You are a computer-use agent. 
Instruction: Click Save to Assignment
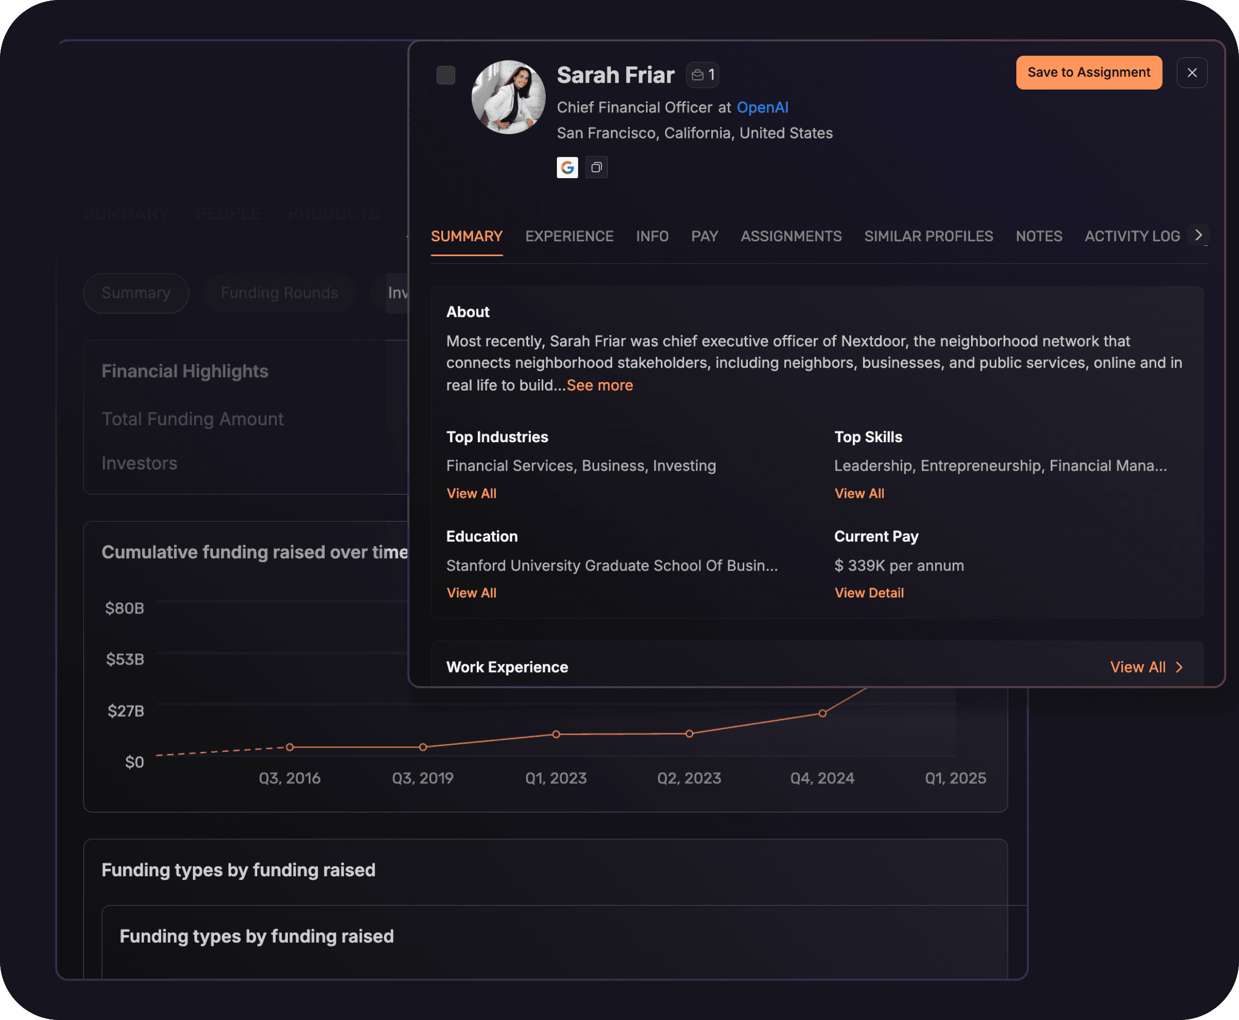[x=1088, y=73]
